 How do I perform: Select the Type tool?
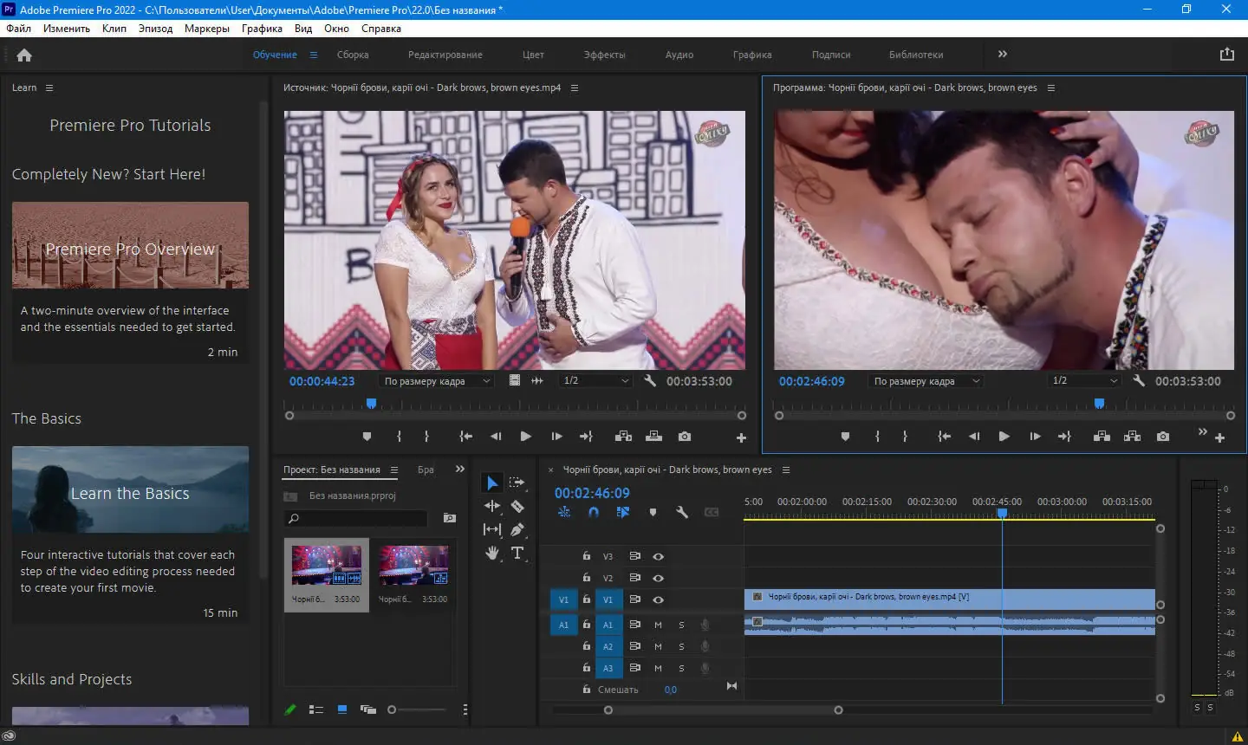(517, 553)
